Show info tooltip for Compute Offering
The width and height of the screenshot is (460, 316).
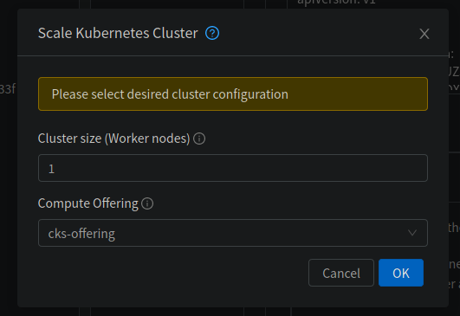coord(147,203)
